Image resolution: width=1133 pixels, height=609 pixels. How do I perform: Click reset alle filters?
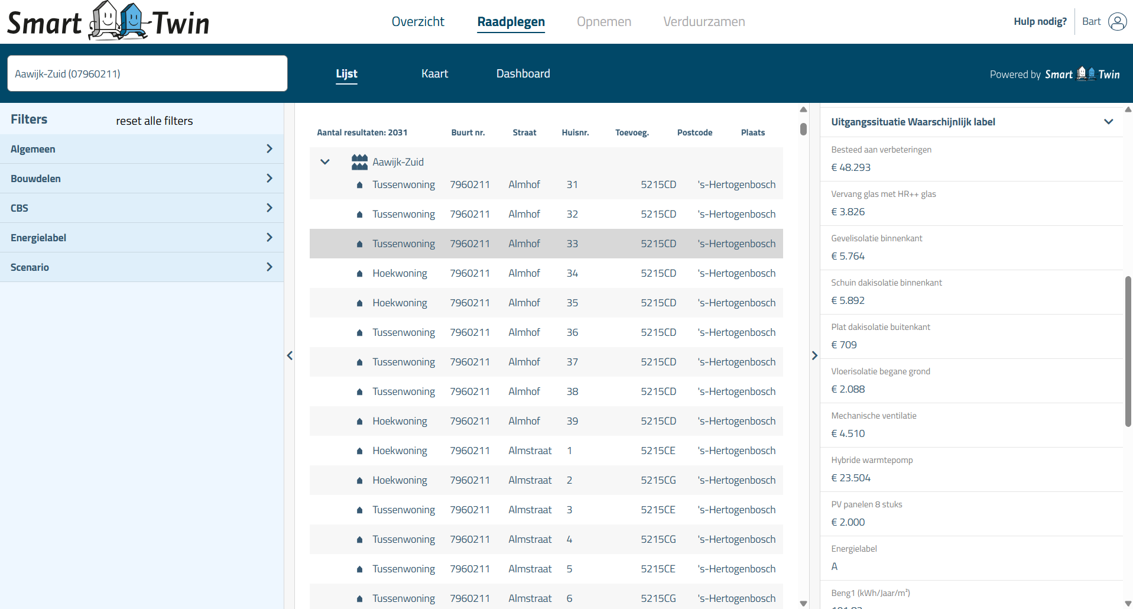(x=154, y=121)
